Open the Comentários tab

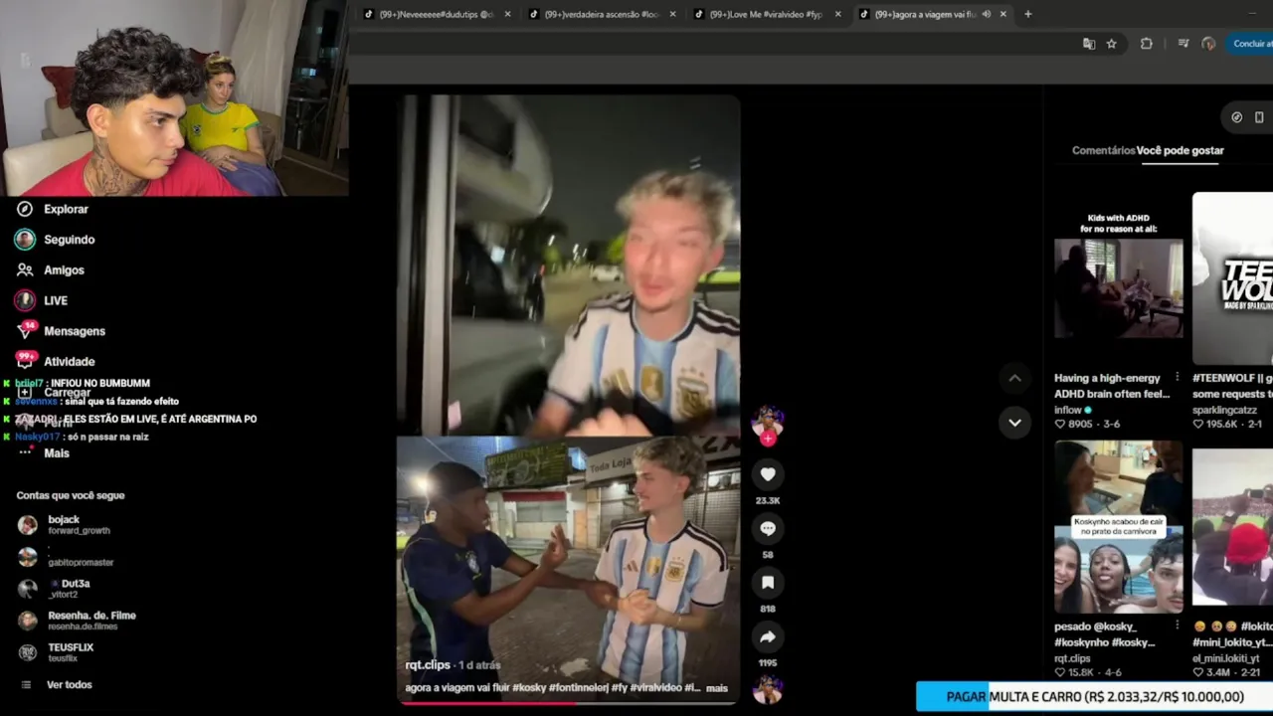pyautogui.click(x=1103, y=150)
